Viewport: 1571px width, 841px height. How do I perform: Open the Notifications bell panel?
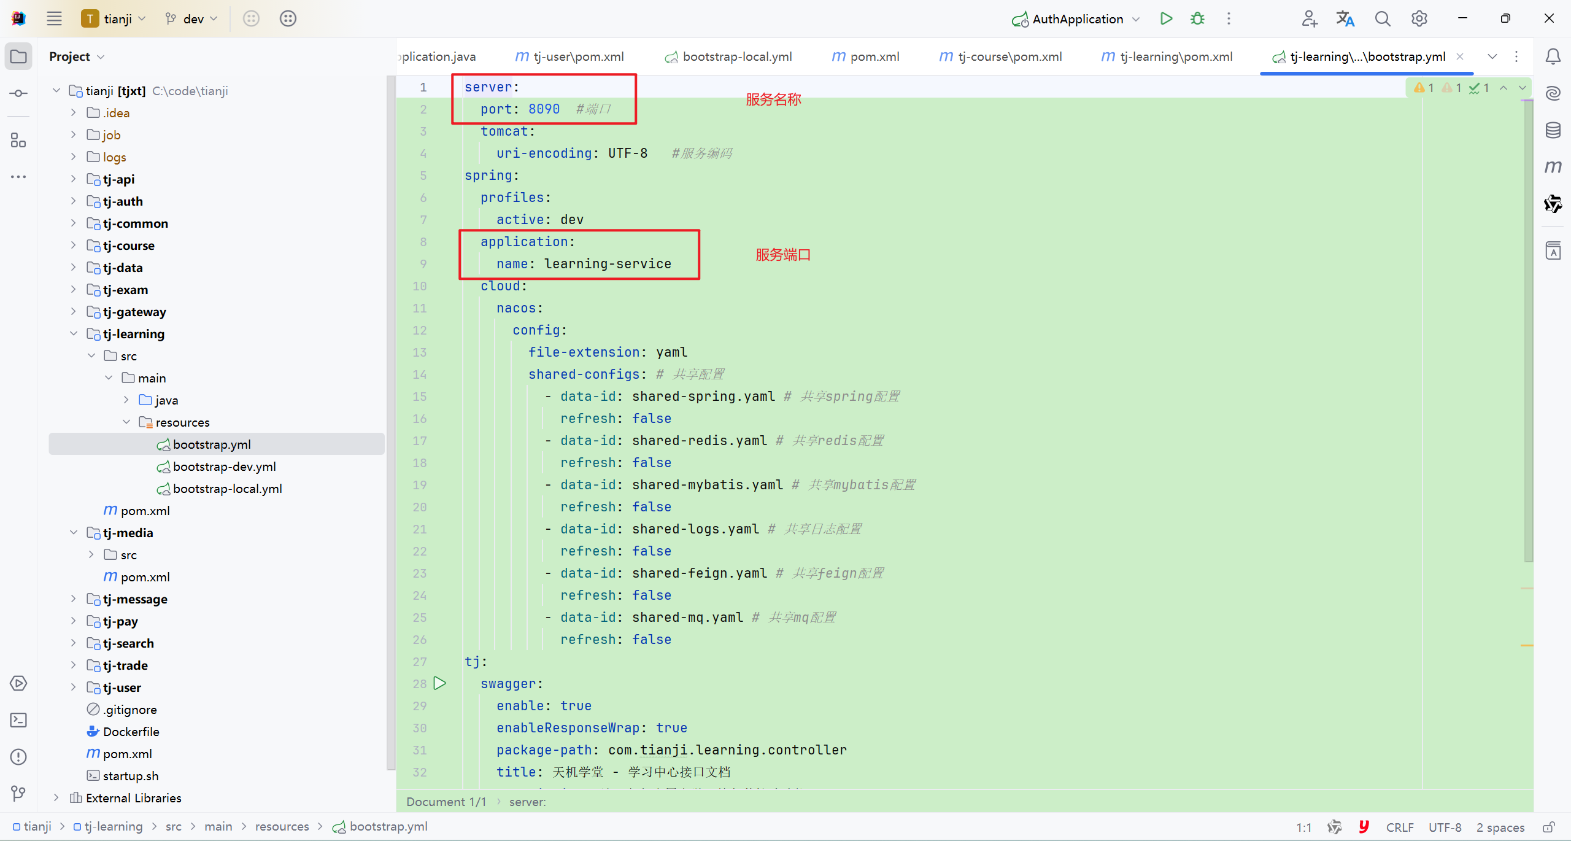pyautogui.click(x=1553, y=56)
